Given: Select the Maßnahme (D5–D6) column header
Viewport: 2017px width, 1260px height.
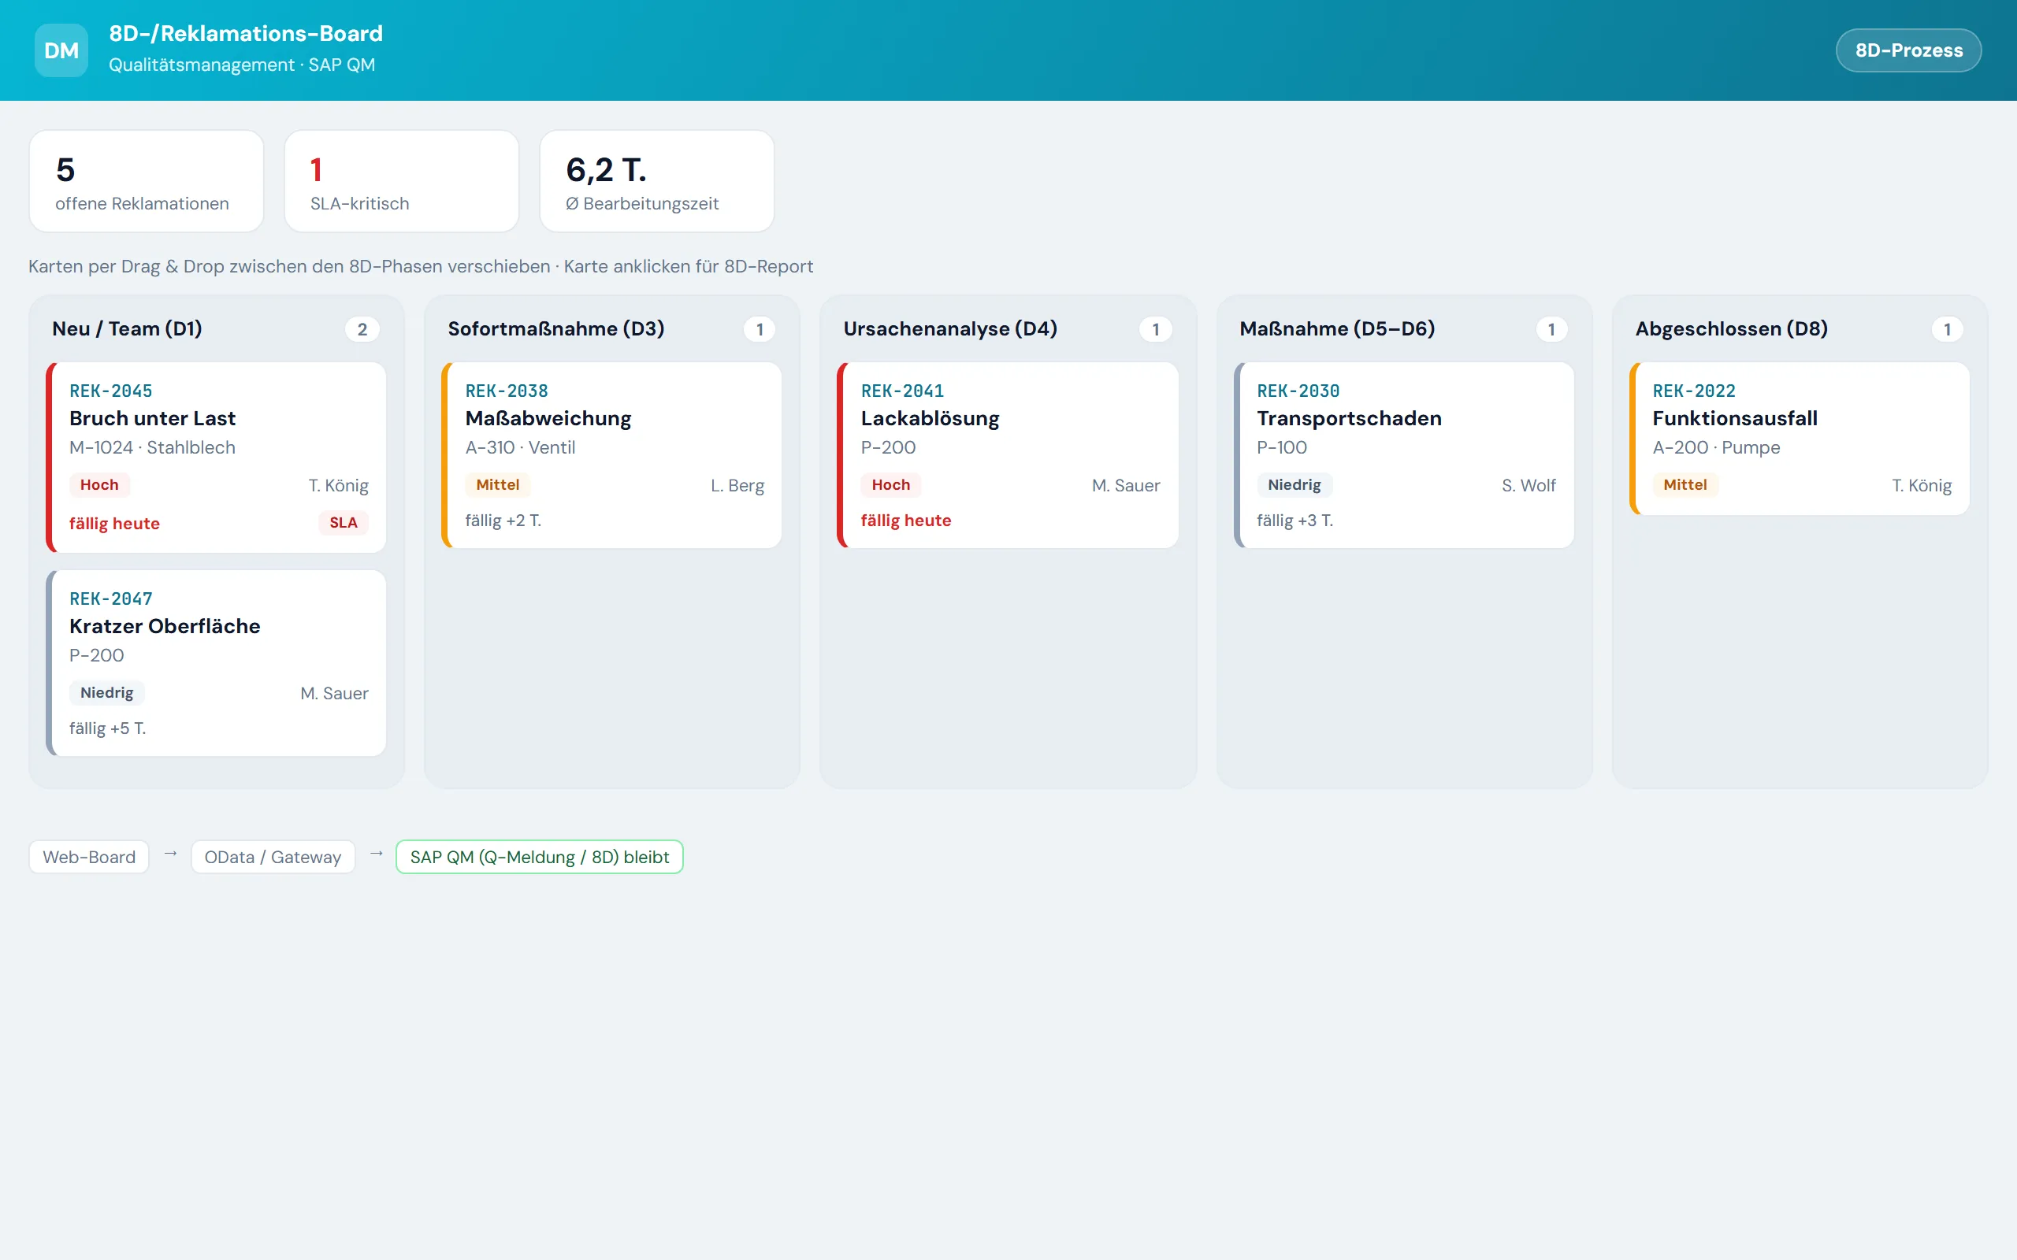Looking at the screenshot, I should [1337, 328].
